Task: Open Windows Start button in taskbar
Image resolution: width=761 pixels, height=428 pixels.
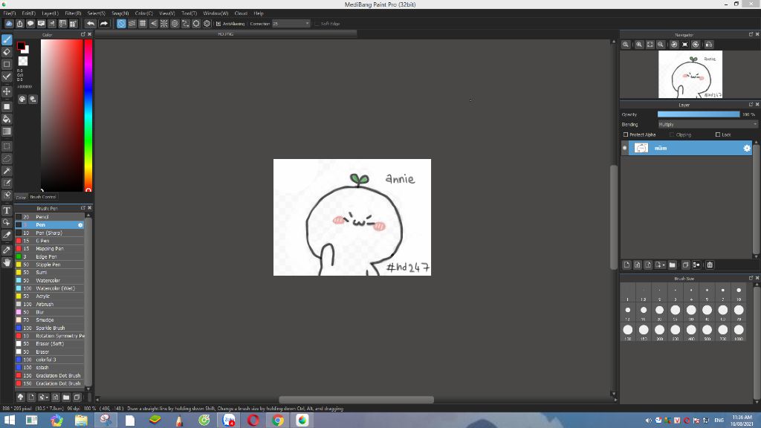Action: click(10, 421)
